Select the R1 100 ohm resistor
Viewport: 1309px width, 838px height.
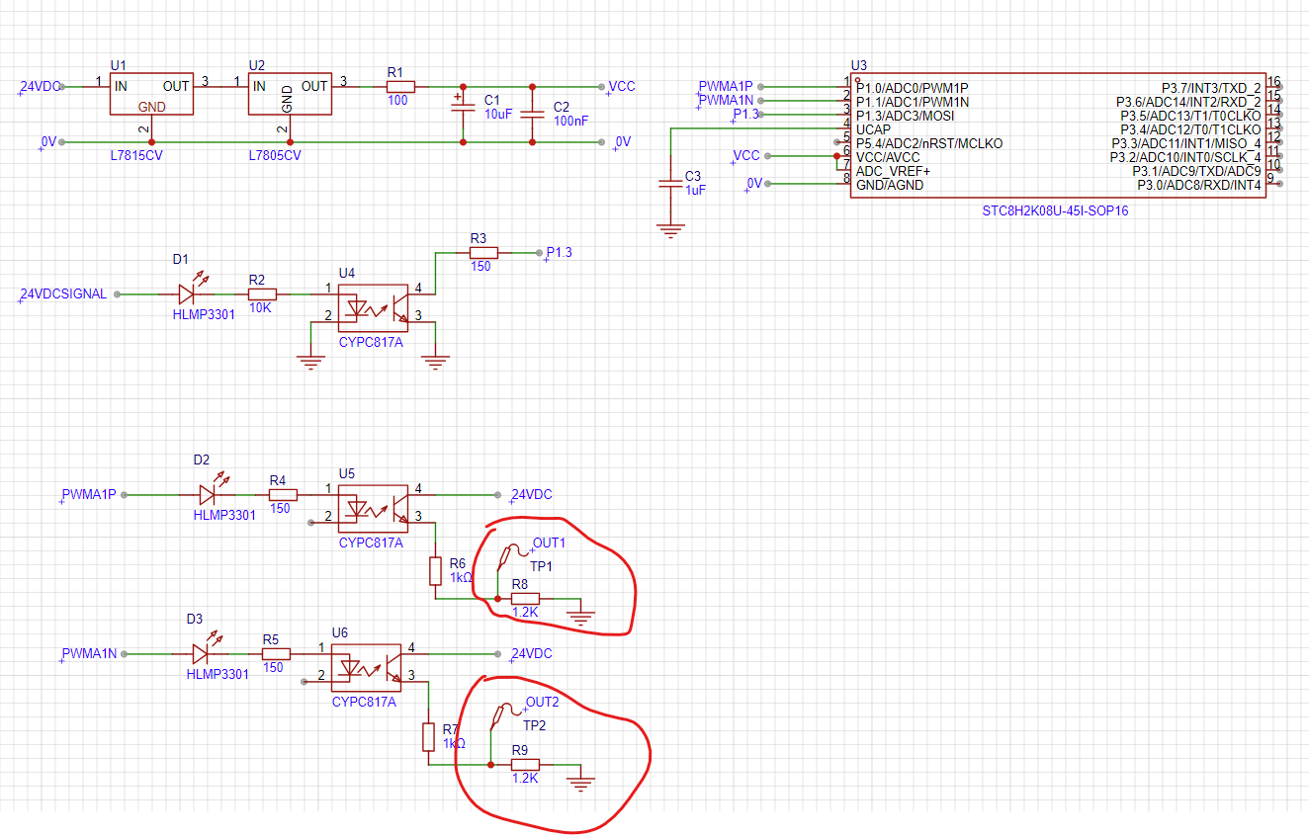pyautogui.click(x=399, y=87)
